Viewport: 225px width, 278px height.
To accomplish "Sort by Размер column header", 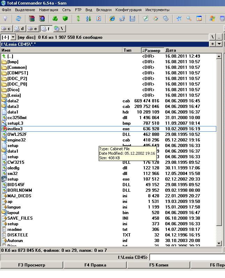I will (152, 50).
